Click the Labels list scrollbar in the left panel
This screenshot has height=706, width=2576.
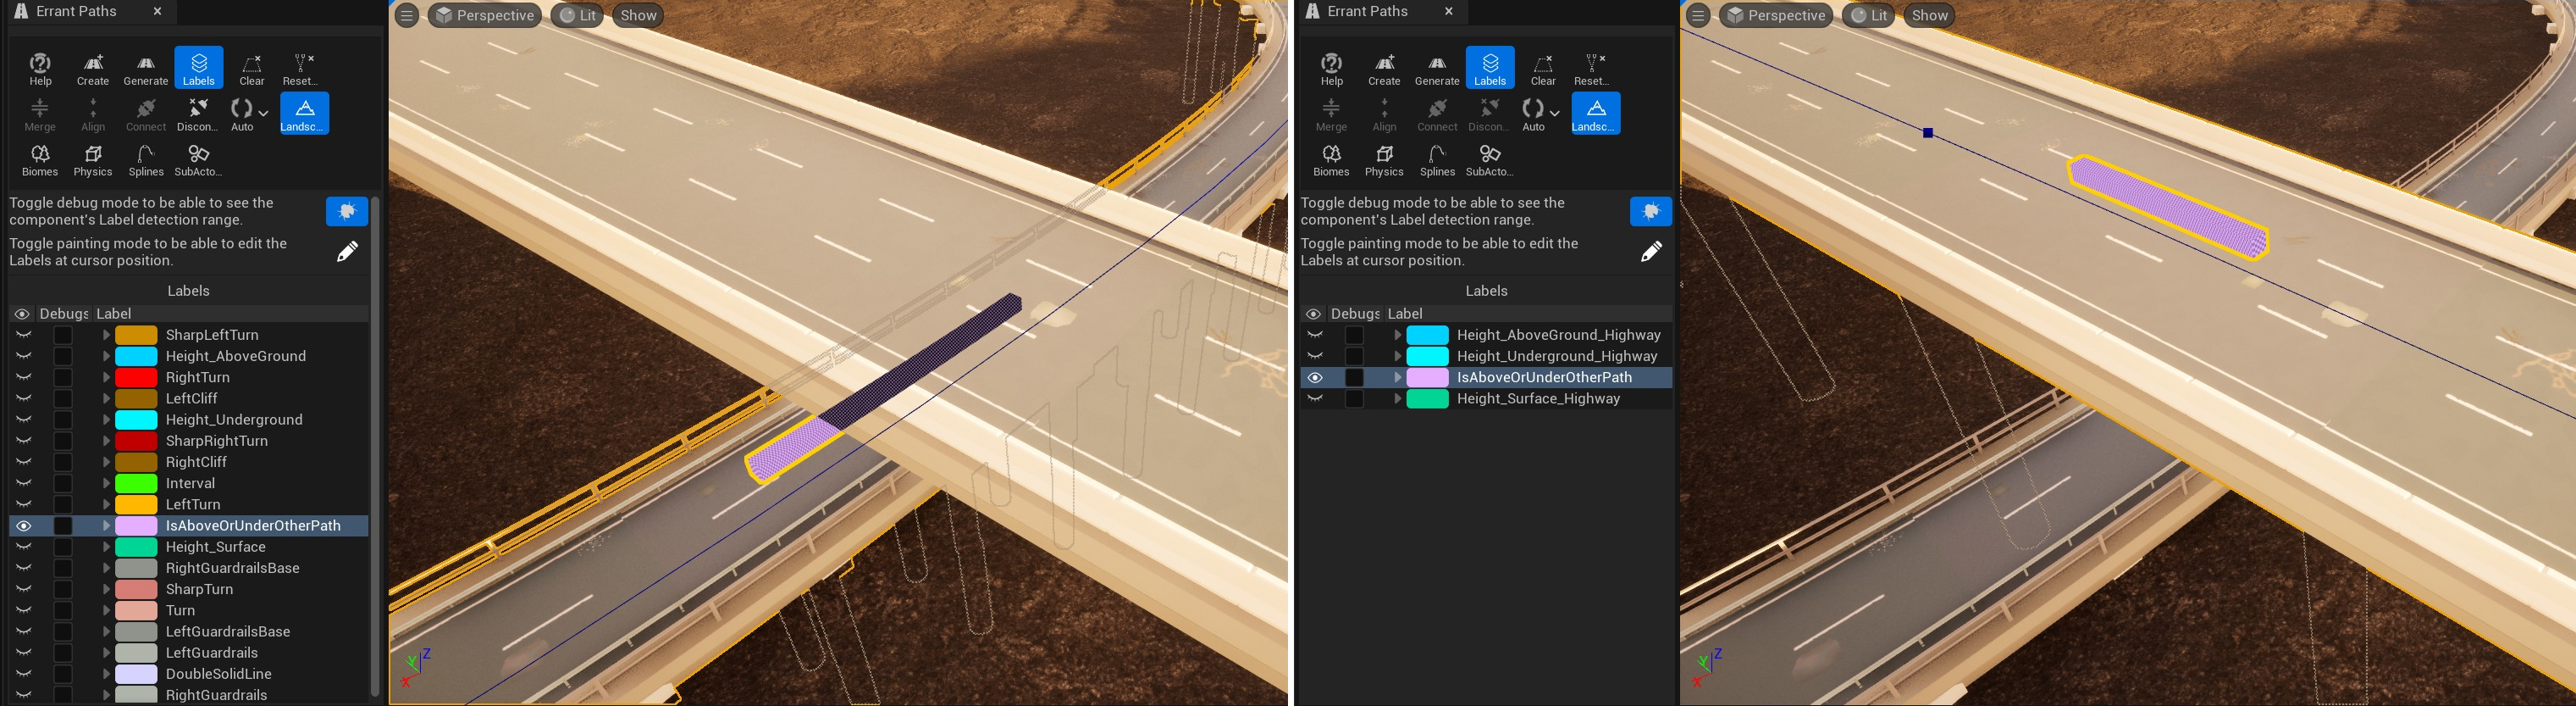(375, 441)
